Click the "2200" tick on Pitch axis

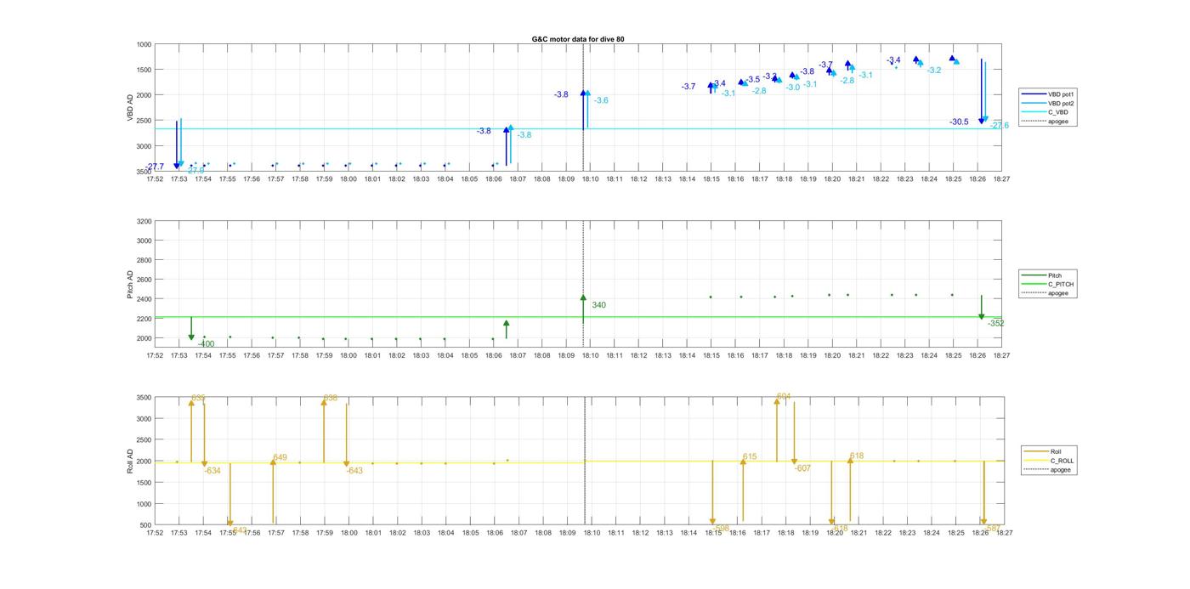pyautogui.click(x=144, y=319)
